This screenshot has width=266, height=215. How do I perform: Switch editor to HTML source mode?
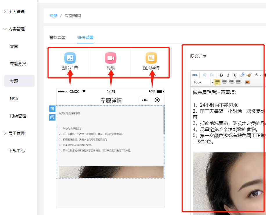pos(195,75)
